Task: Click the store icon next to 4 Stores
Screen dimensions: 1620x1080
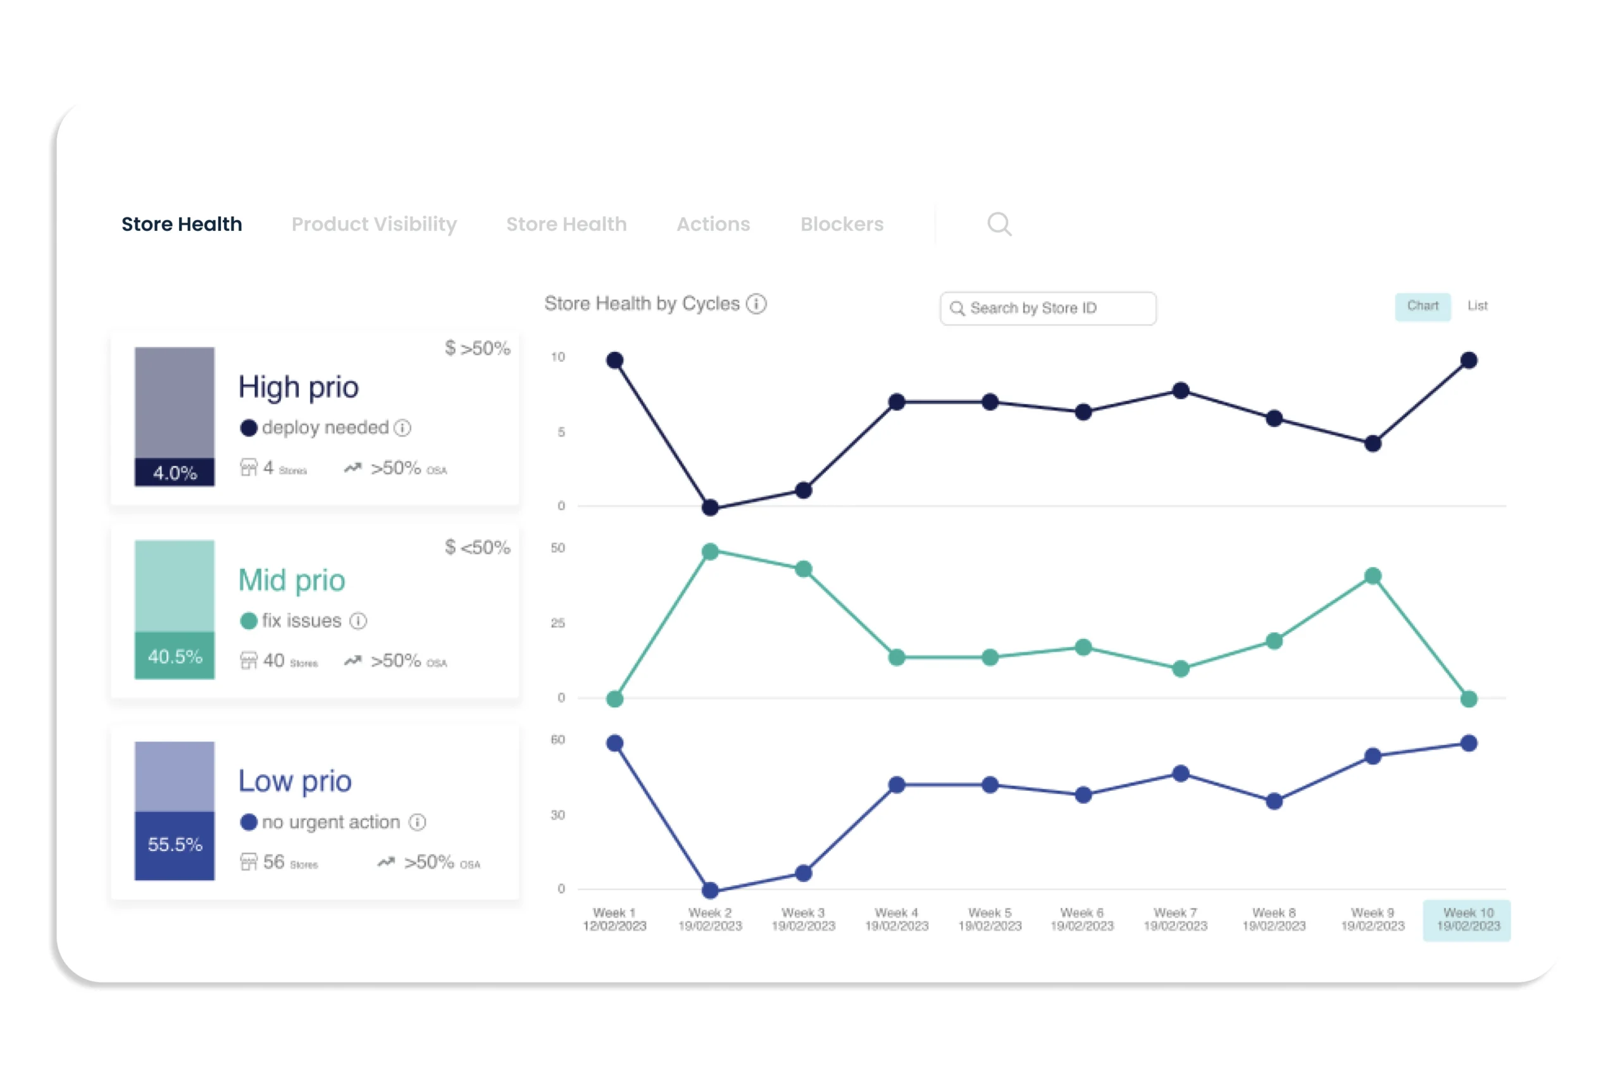Action: point(249,468)
